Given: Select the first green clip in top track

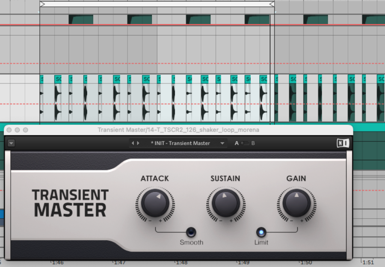Looking at the screenshot, I should click(x=81, y=20).
